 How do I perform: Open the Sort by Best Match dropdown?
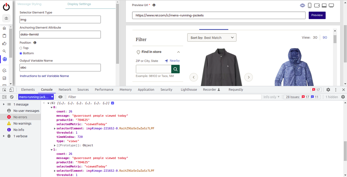(212, 38)
